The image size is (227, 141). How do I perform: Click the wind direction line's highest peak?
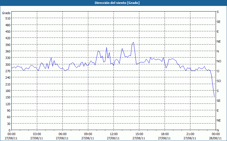point(133,42)
